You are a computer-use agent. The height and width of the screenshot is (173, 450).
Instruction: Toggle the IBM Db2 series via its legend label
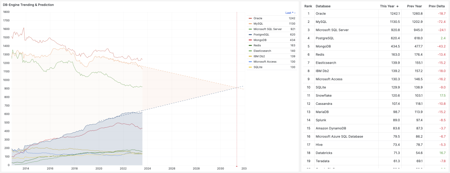pyautogui.click(x=260, y=56)
